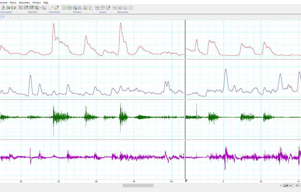Click the Commands icon with red prohibition sign
The image size is (301, 192).
tap(14, 8)
